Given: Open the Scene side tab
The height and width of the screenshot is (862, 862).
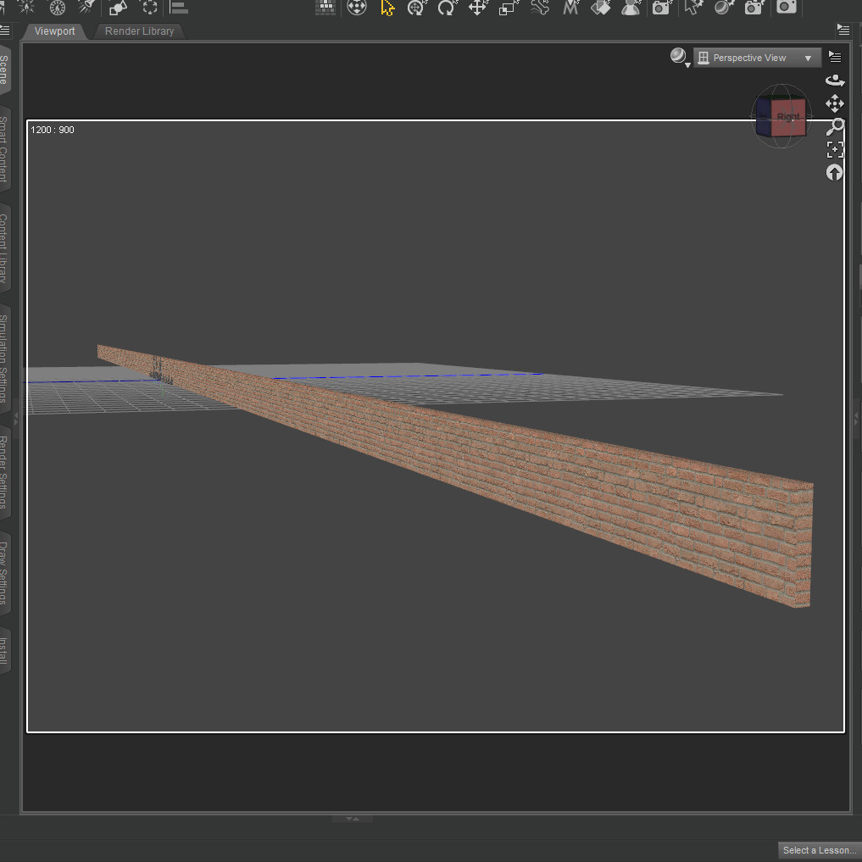Looking at the screenshot, I should [x=4, y=70].
